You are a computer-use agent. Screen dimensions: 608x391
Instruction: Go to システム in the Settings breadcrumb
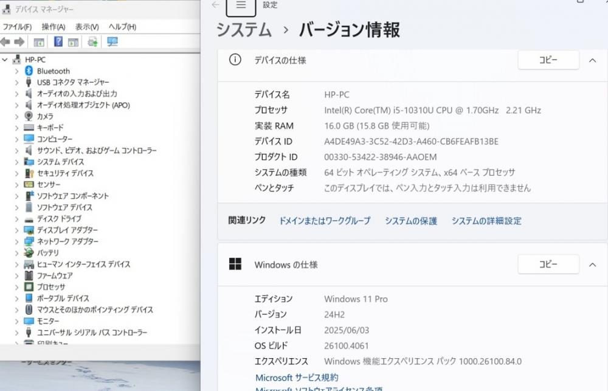click(x=244, y=30)
